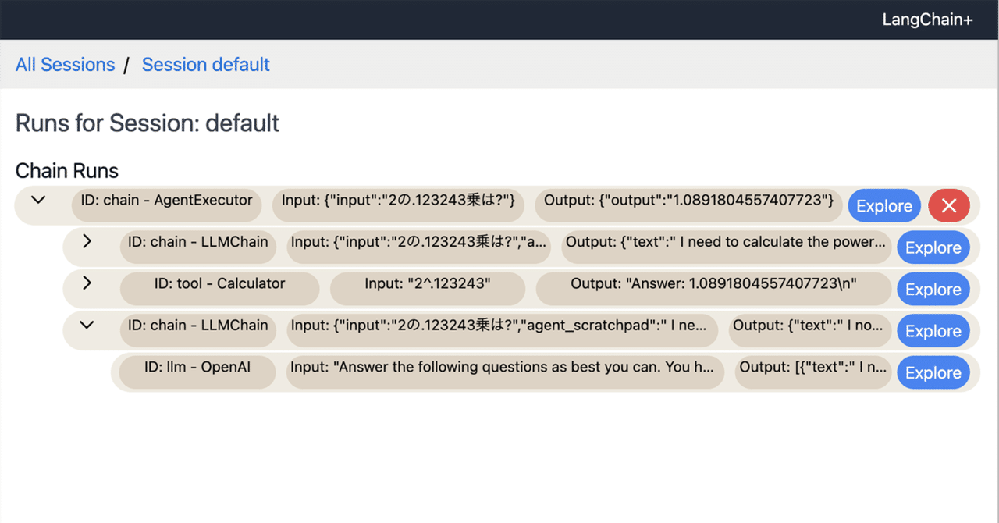This screenshot has width=999, height=523.
Task: Click Explore on the second LLMChain run
Action: pyautogui.click(x=933, y=330)
